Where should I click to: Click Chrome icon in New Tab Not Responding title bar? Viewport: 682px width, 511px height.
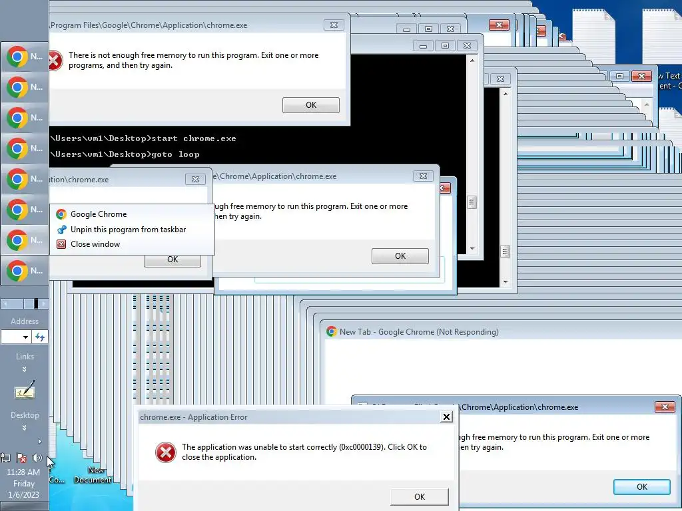click(332, 332)
